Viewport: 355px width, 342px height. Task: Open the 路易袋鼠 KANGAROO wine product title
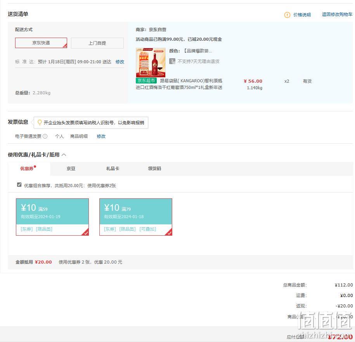pyautogui.click(x=179, y=84)
